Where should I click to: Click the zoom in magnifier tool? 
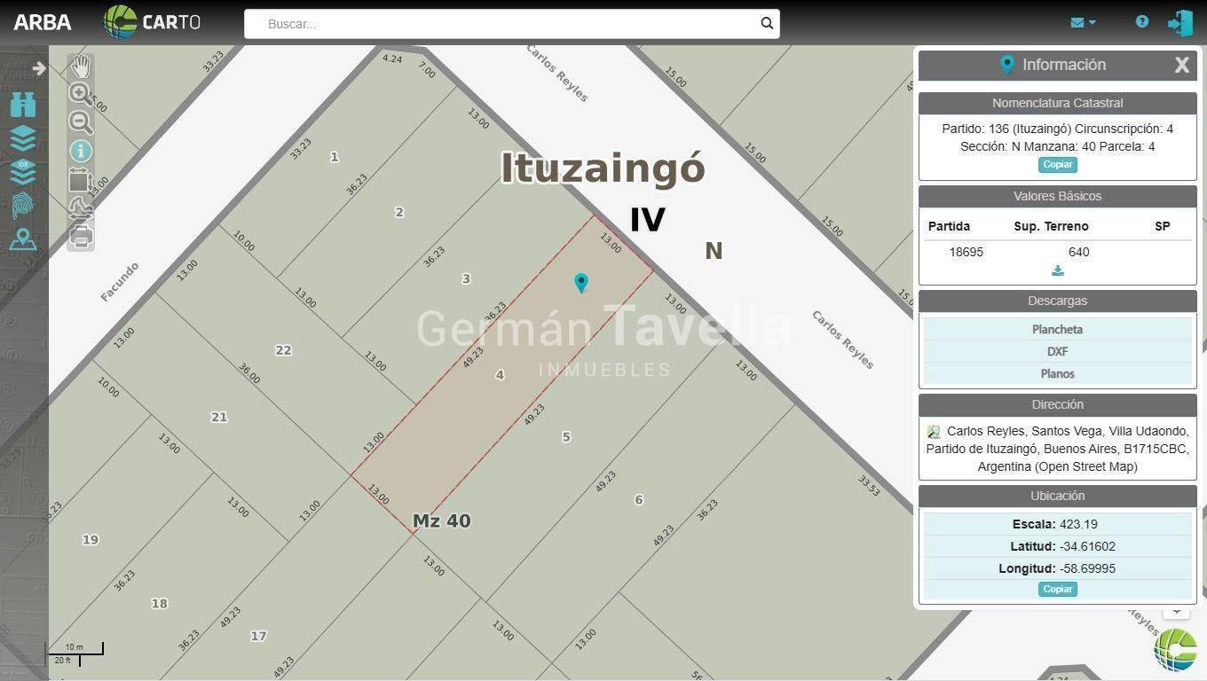[80, 93]
